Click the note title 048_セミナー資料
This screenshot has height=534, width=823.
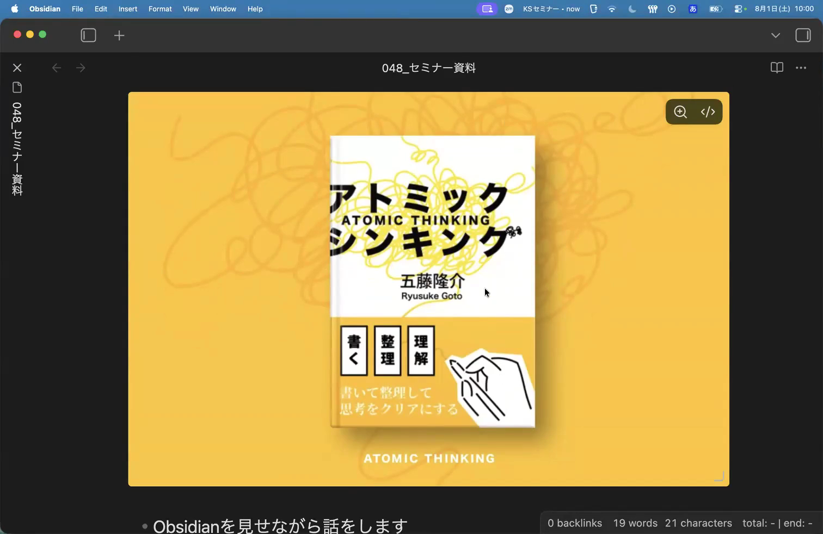[x=429, y=68]
